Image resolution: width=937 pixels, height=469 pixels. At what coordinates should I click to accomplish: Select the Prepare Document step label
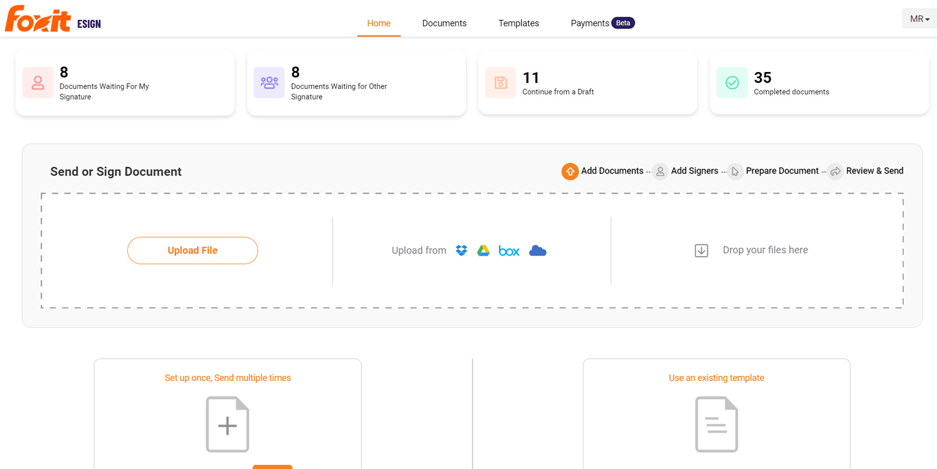(782, 171)
